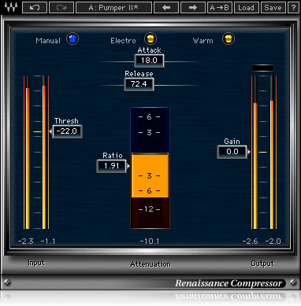Select the Thresh value box -22.0

coord(67,131)
